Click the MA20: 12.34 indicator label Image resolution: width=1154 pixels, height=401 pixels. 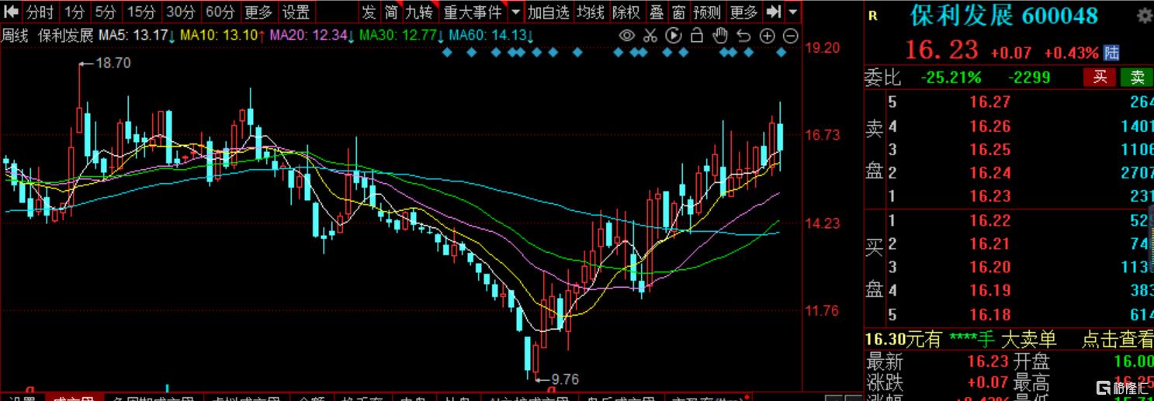[313, 36]
